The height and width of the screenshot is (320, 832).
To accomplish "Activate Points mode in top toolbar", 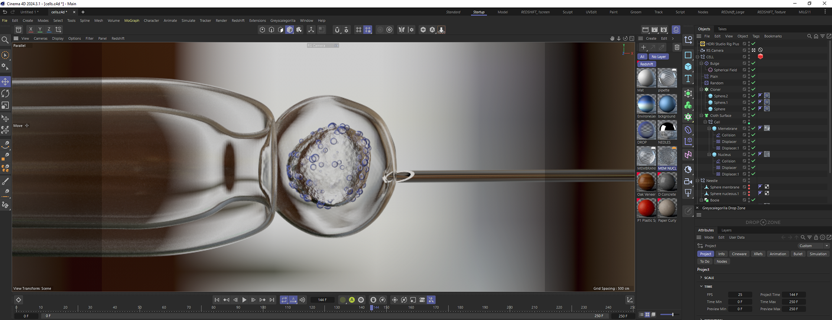I will point(262,29).
